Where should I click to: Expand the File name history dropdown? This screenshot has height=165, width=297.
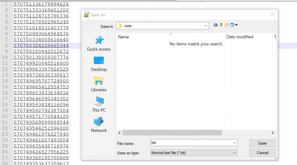(234, 143)
